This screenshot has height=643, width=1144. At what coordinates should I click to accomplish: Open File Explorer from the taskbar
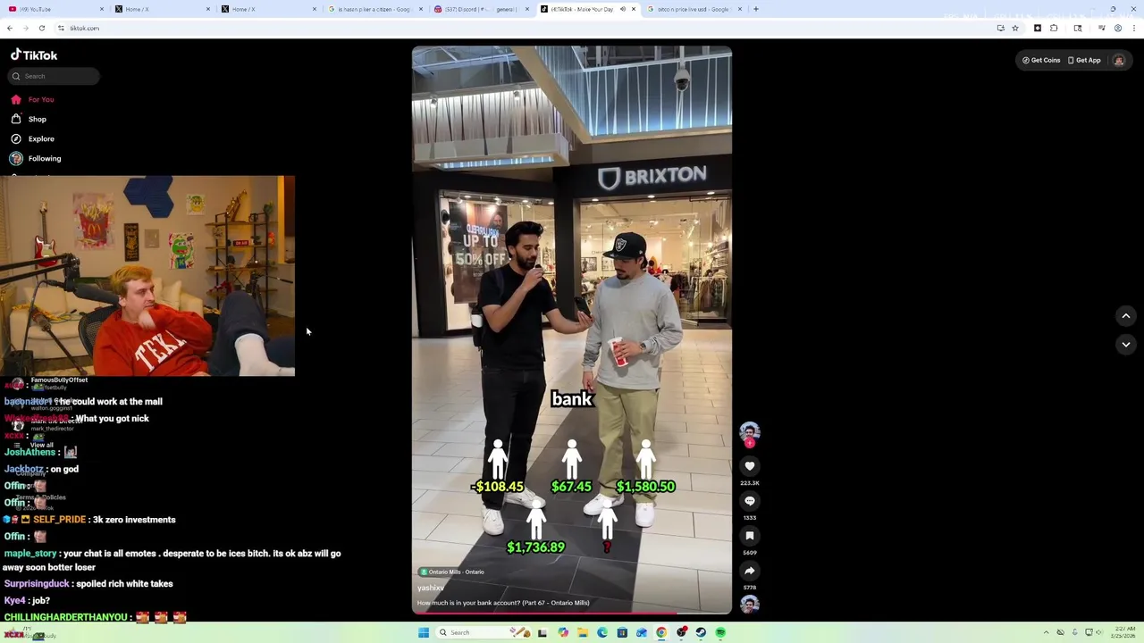[583, 632]
